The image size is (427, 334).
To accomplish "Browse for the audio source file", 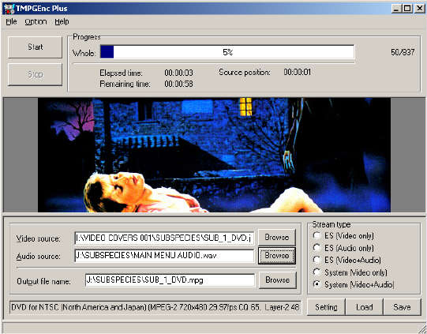I will point(277,256).
